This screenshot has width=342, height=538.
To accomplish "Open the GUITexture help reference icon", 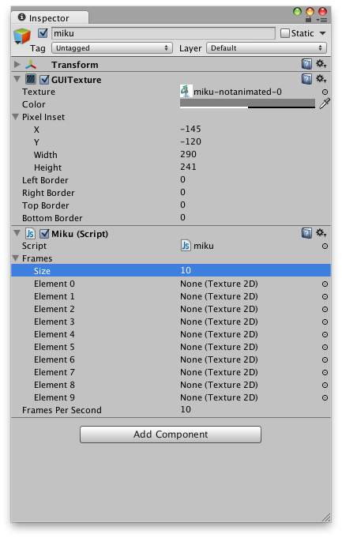I will pos(306,79).
